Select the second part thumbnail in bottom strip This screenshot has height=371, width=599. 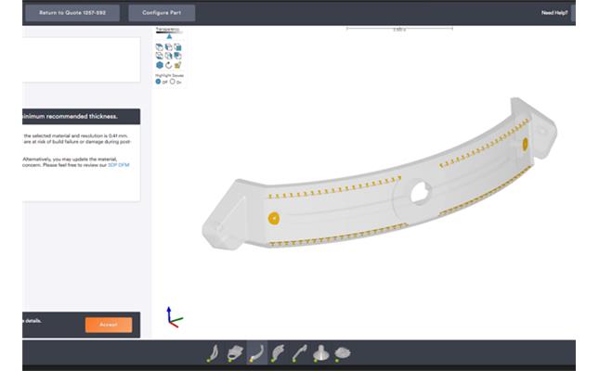point(234,353)
